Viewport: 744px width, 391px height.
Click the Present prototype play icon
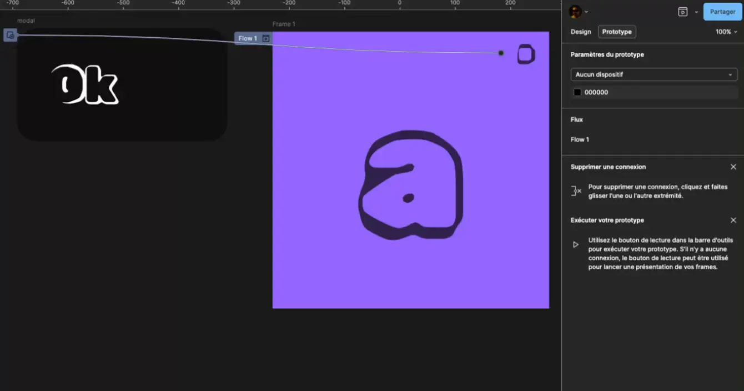pos(682,12)
